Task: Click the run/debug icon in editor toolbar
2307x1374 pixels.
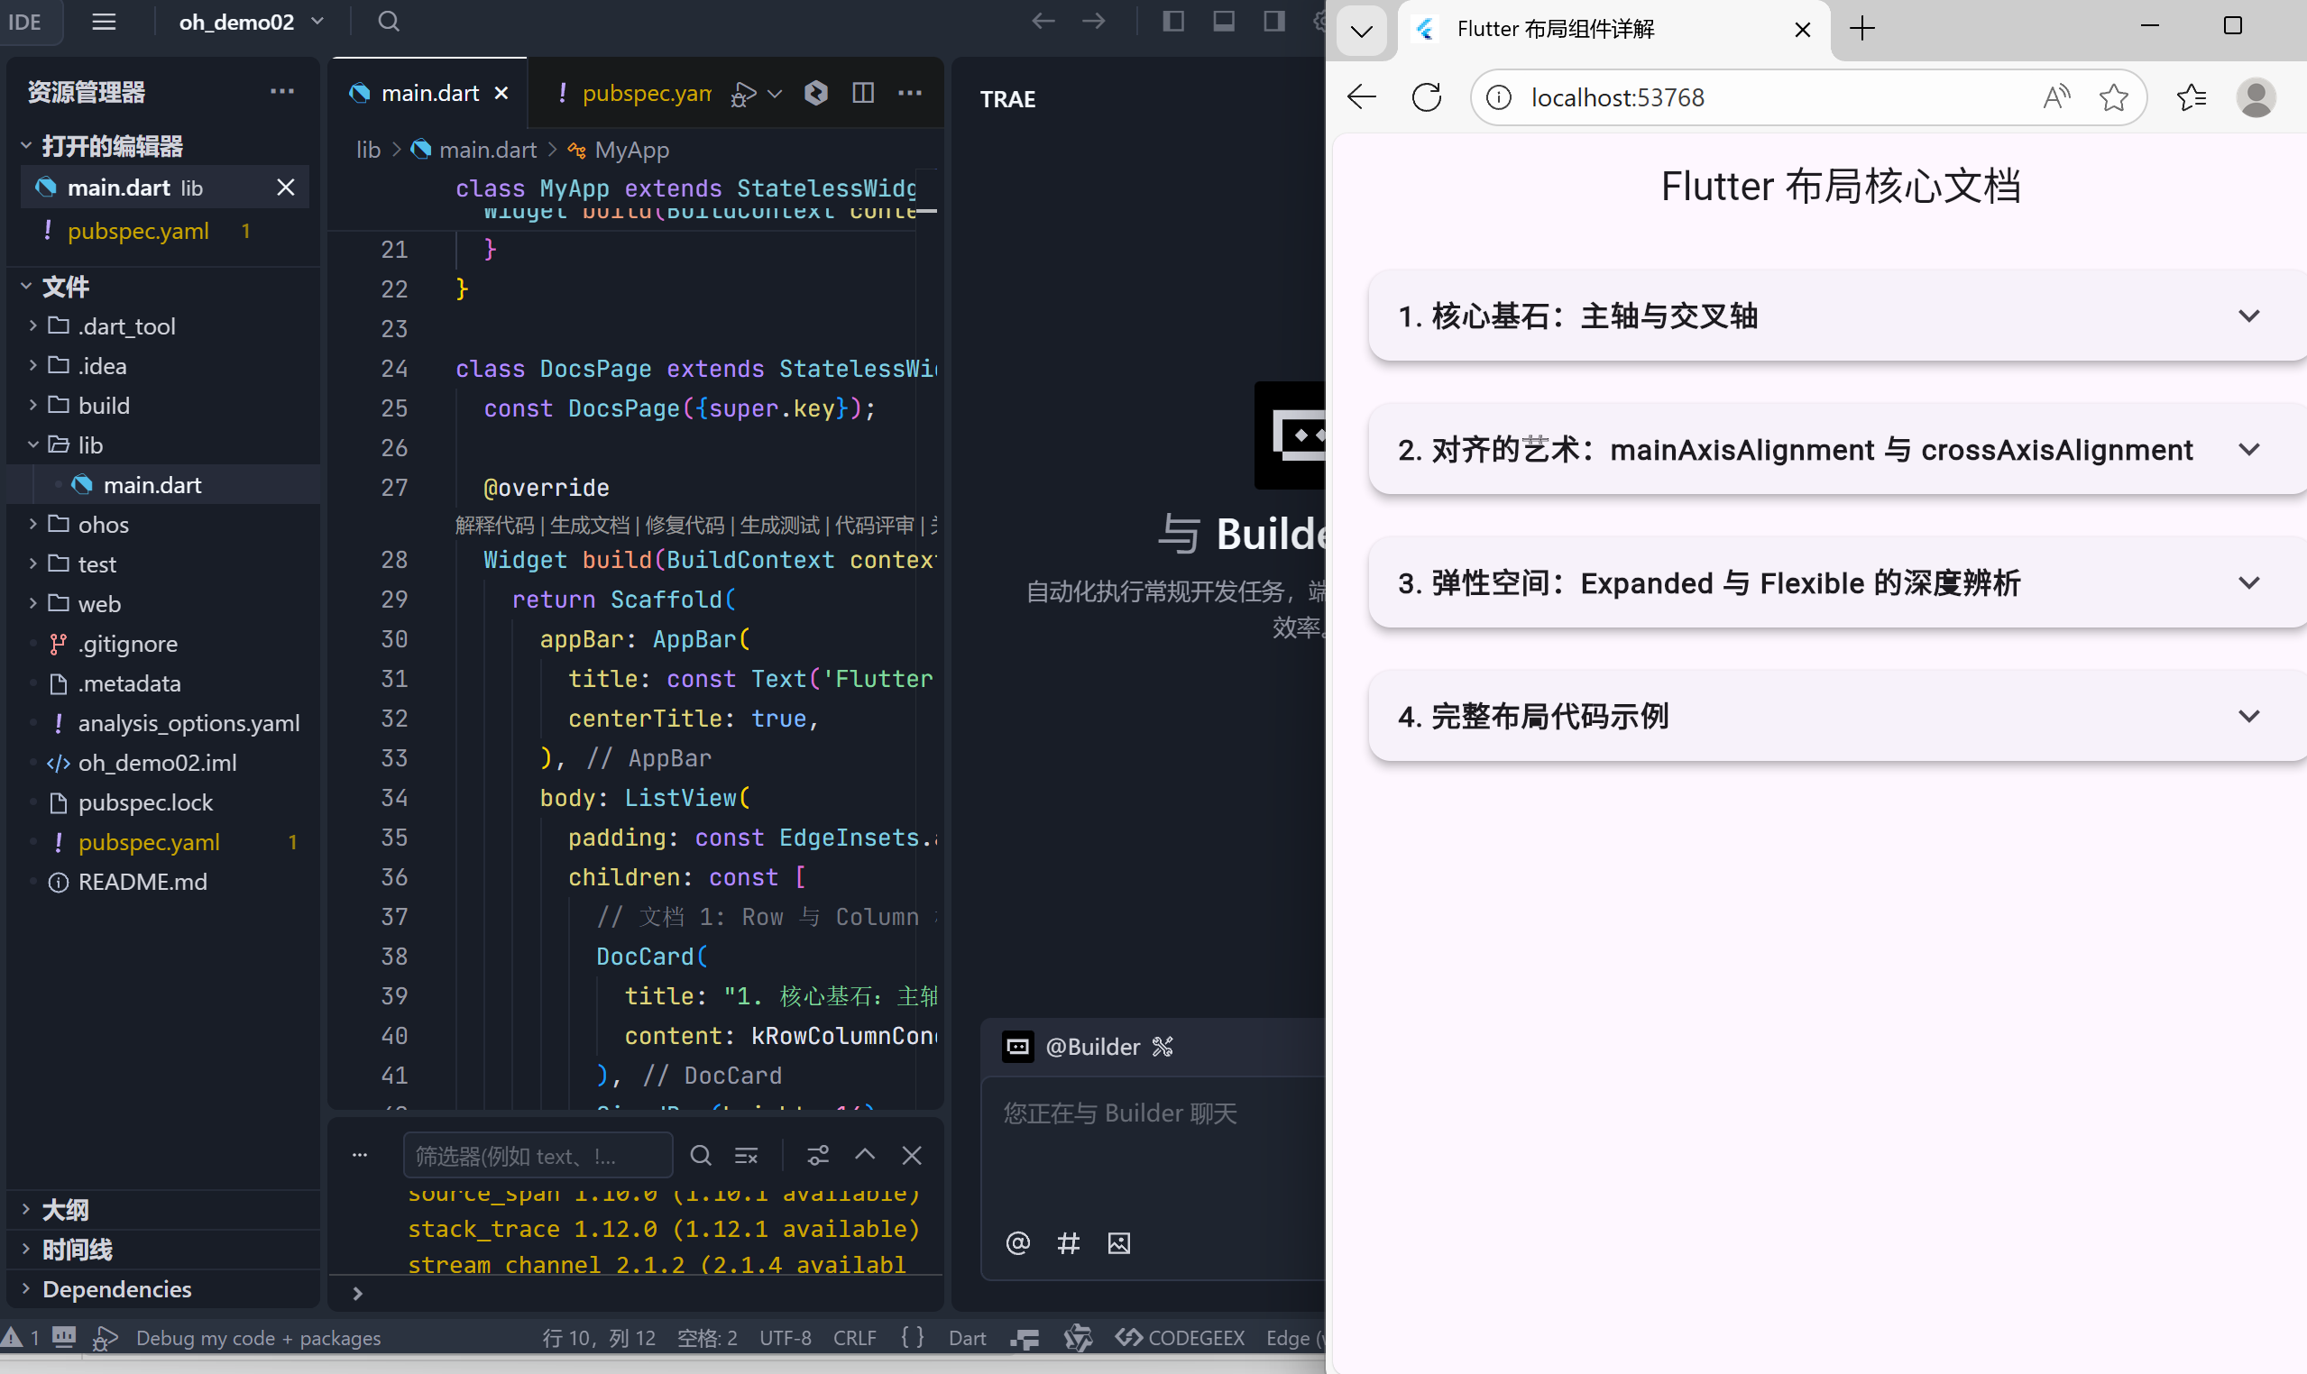Action: click(x=744, y=94)
